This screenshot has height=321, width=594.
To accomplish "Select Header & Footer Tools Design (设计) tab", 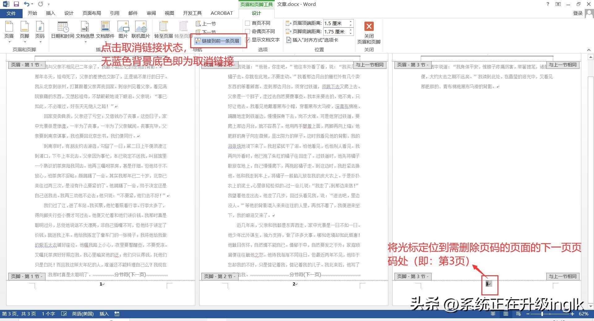I will pyautogui.click(x=256, y=13).
